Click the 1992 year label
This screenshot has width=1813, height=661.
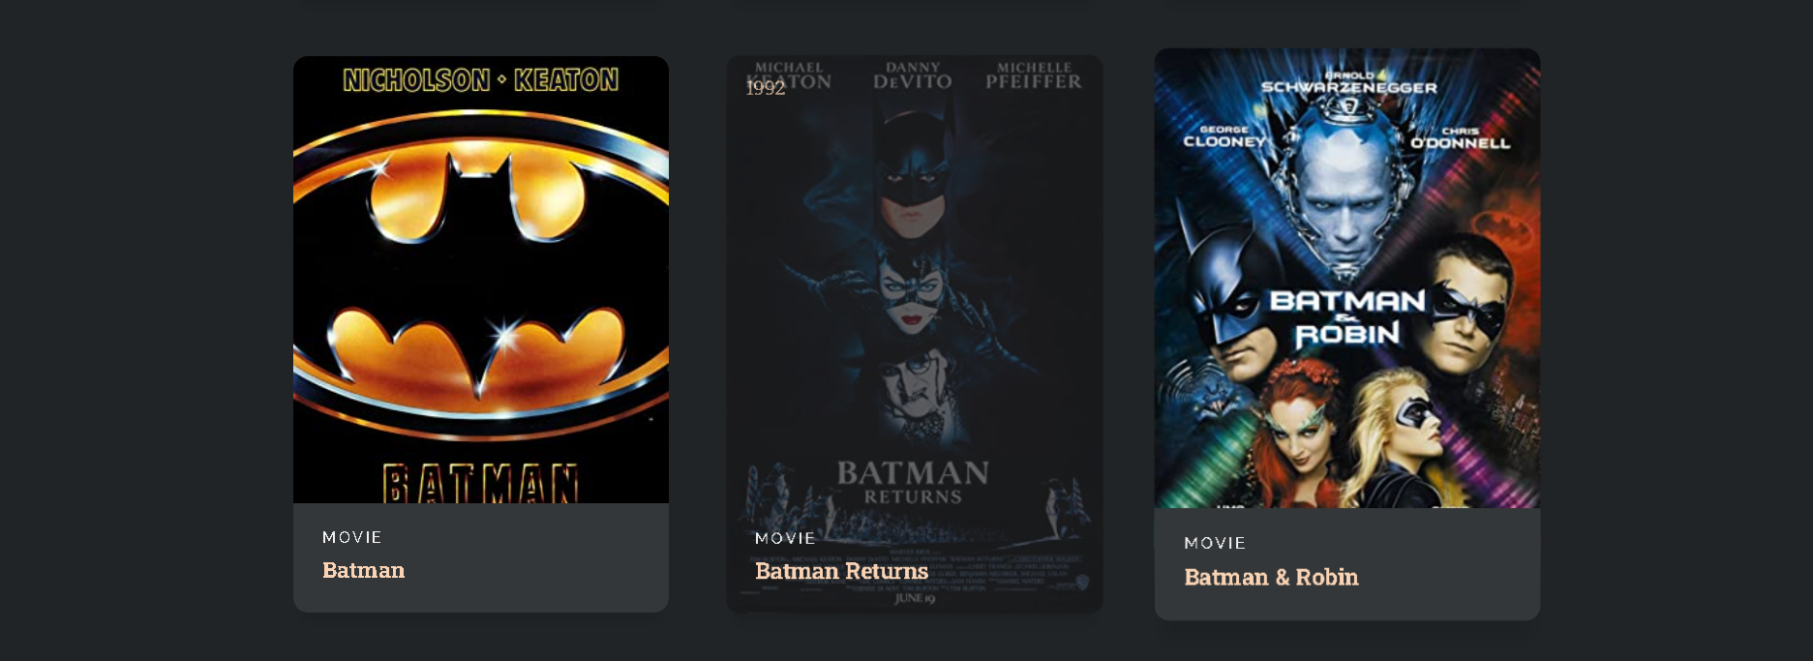(x=765, y=88)
